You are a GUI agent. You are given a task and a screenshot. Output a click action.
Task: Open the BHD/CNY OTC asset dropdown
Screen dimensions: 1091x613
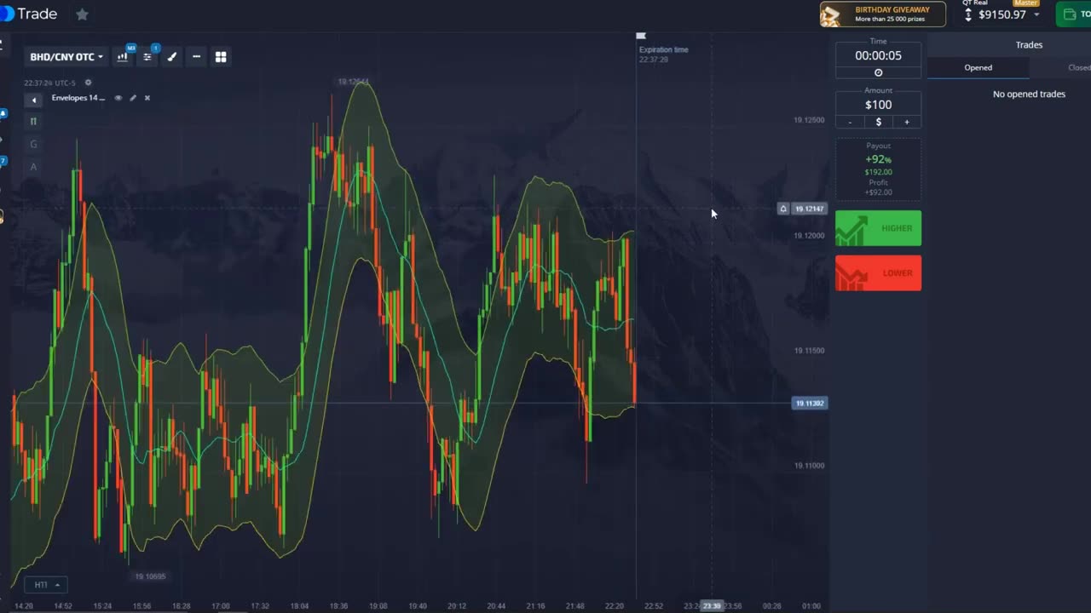66,57
